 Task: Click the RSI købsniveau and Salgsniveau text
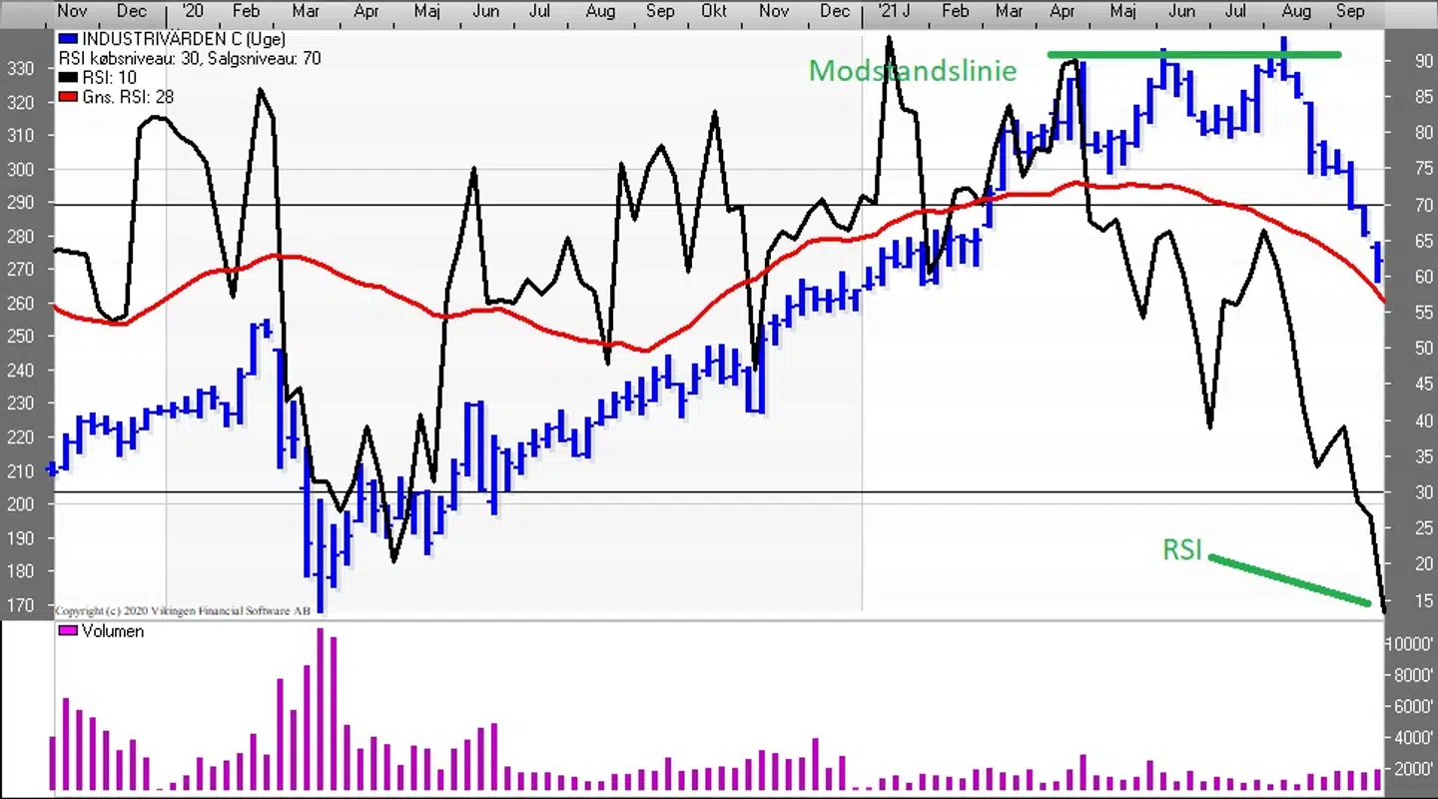[x=190, y=59]
